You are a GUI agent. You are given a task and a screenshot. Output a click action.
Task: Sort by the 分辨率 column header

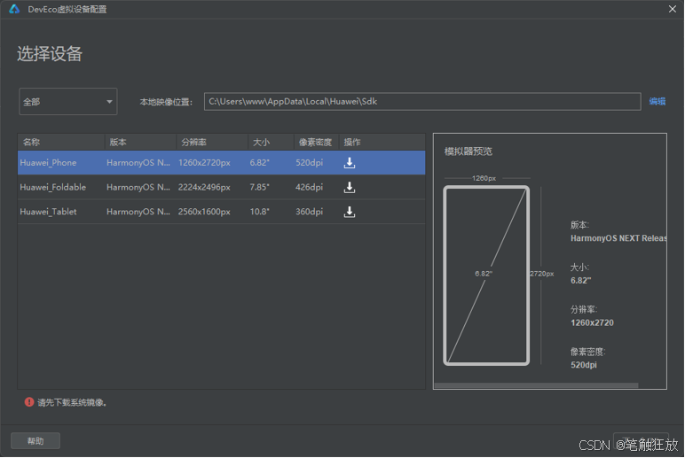coord(212,143)
